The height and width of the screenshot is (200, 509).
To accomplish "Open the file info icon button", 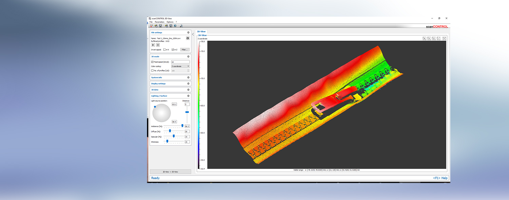I will 188,38.
